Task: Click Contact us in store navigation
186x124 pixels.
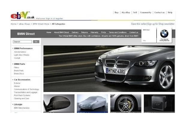Action: pyautogui.click(x=134, y=32)
